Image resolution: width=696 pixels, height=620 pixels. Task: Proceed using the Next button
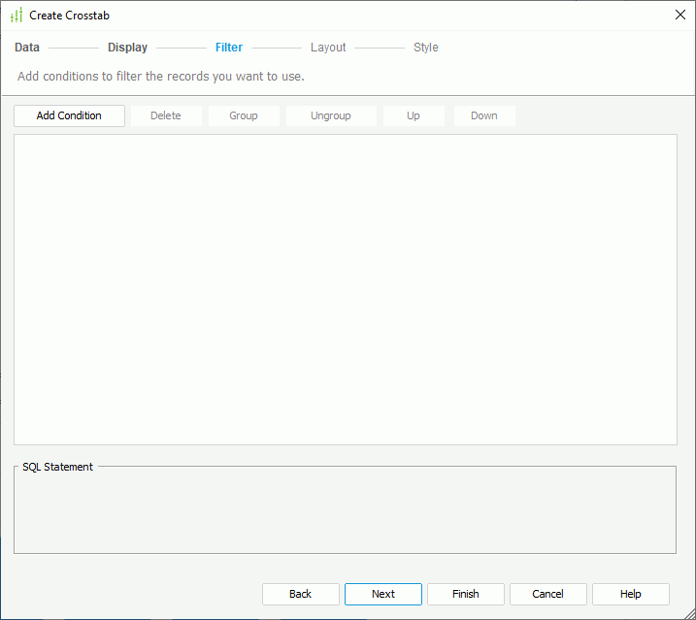click(383, 594)
